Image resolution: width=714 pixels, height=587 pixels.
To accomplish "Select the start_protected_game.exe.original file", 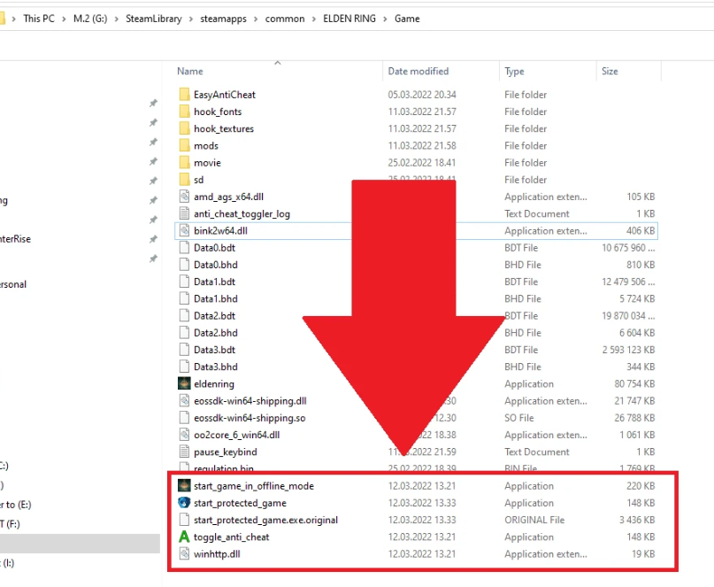I will (x=265, y=521).
